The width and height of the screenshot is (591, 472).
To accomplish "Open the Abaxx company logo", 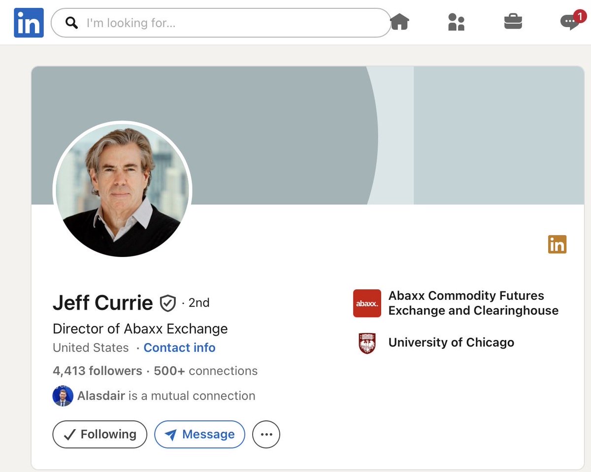I will tap(367, 303).
